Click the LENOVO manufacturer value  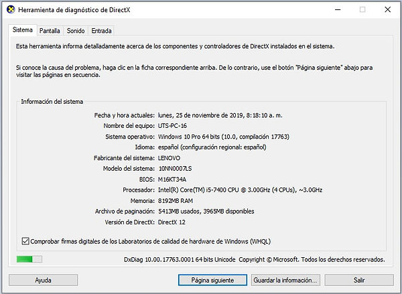pos(170,158)
